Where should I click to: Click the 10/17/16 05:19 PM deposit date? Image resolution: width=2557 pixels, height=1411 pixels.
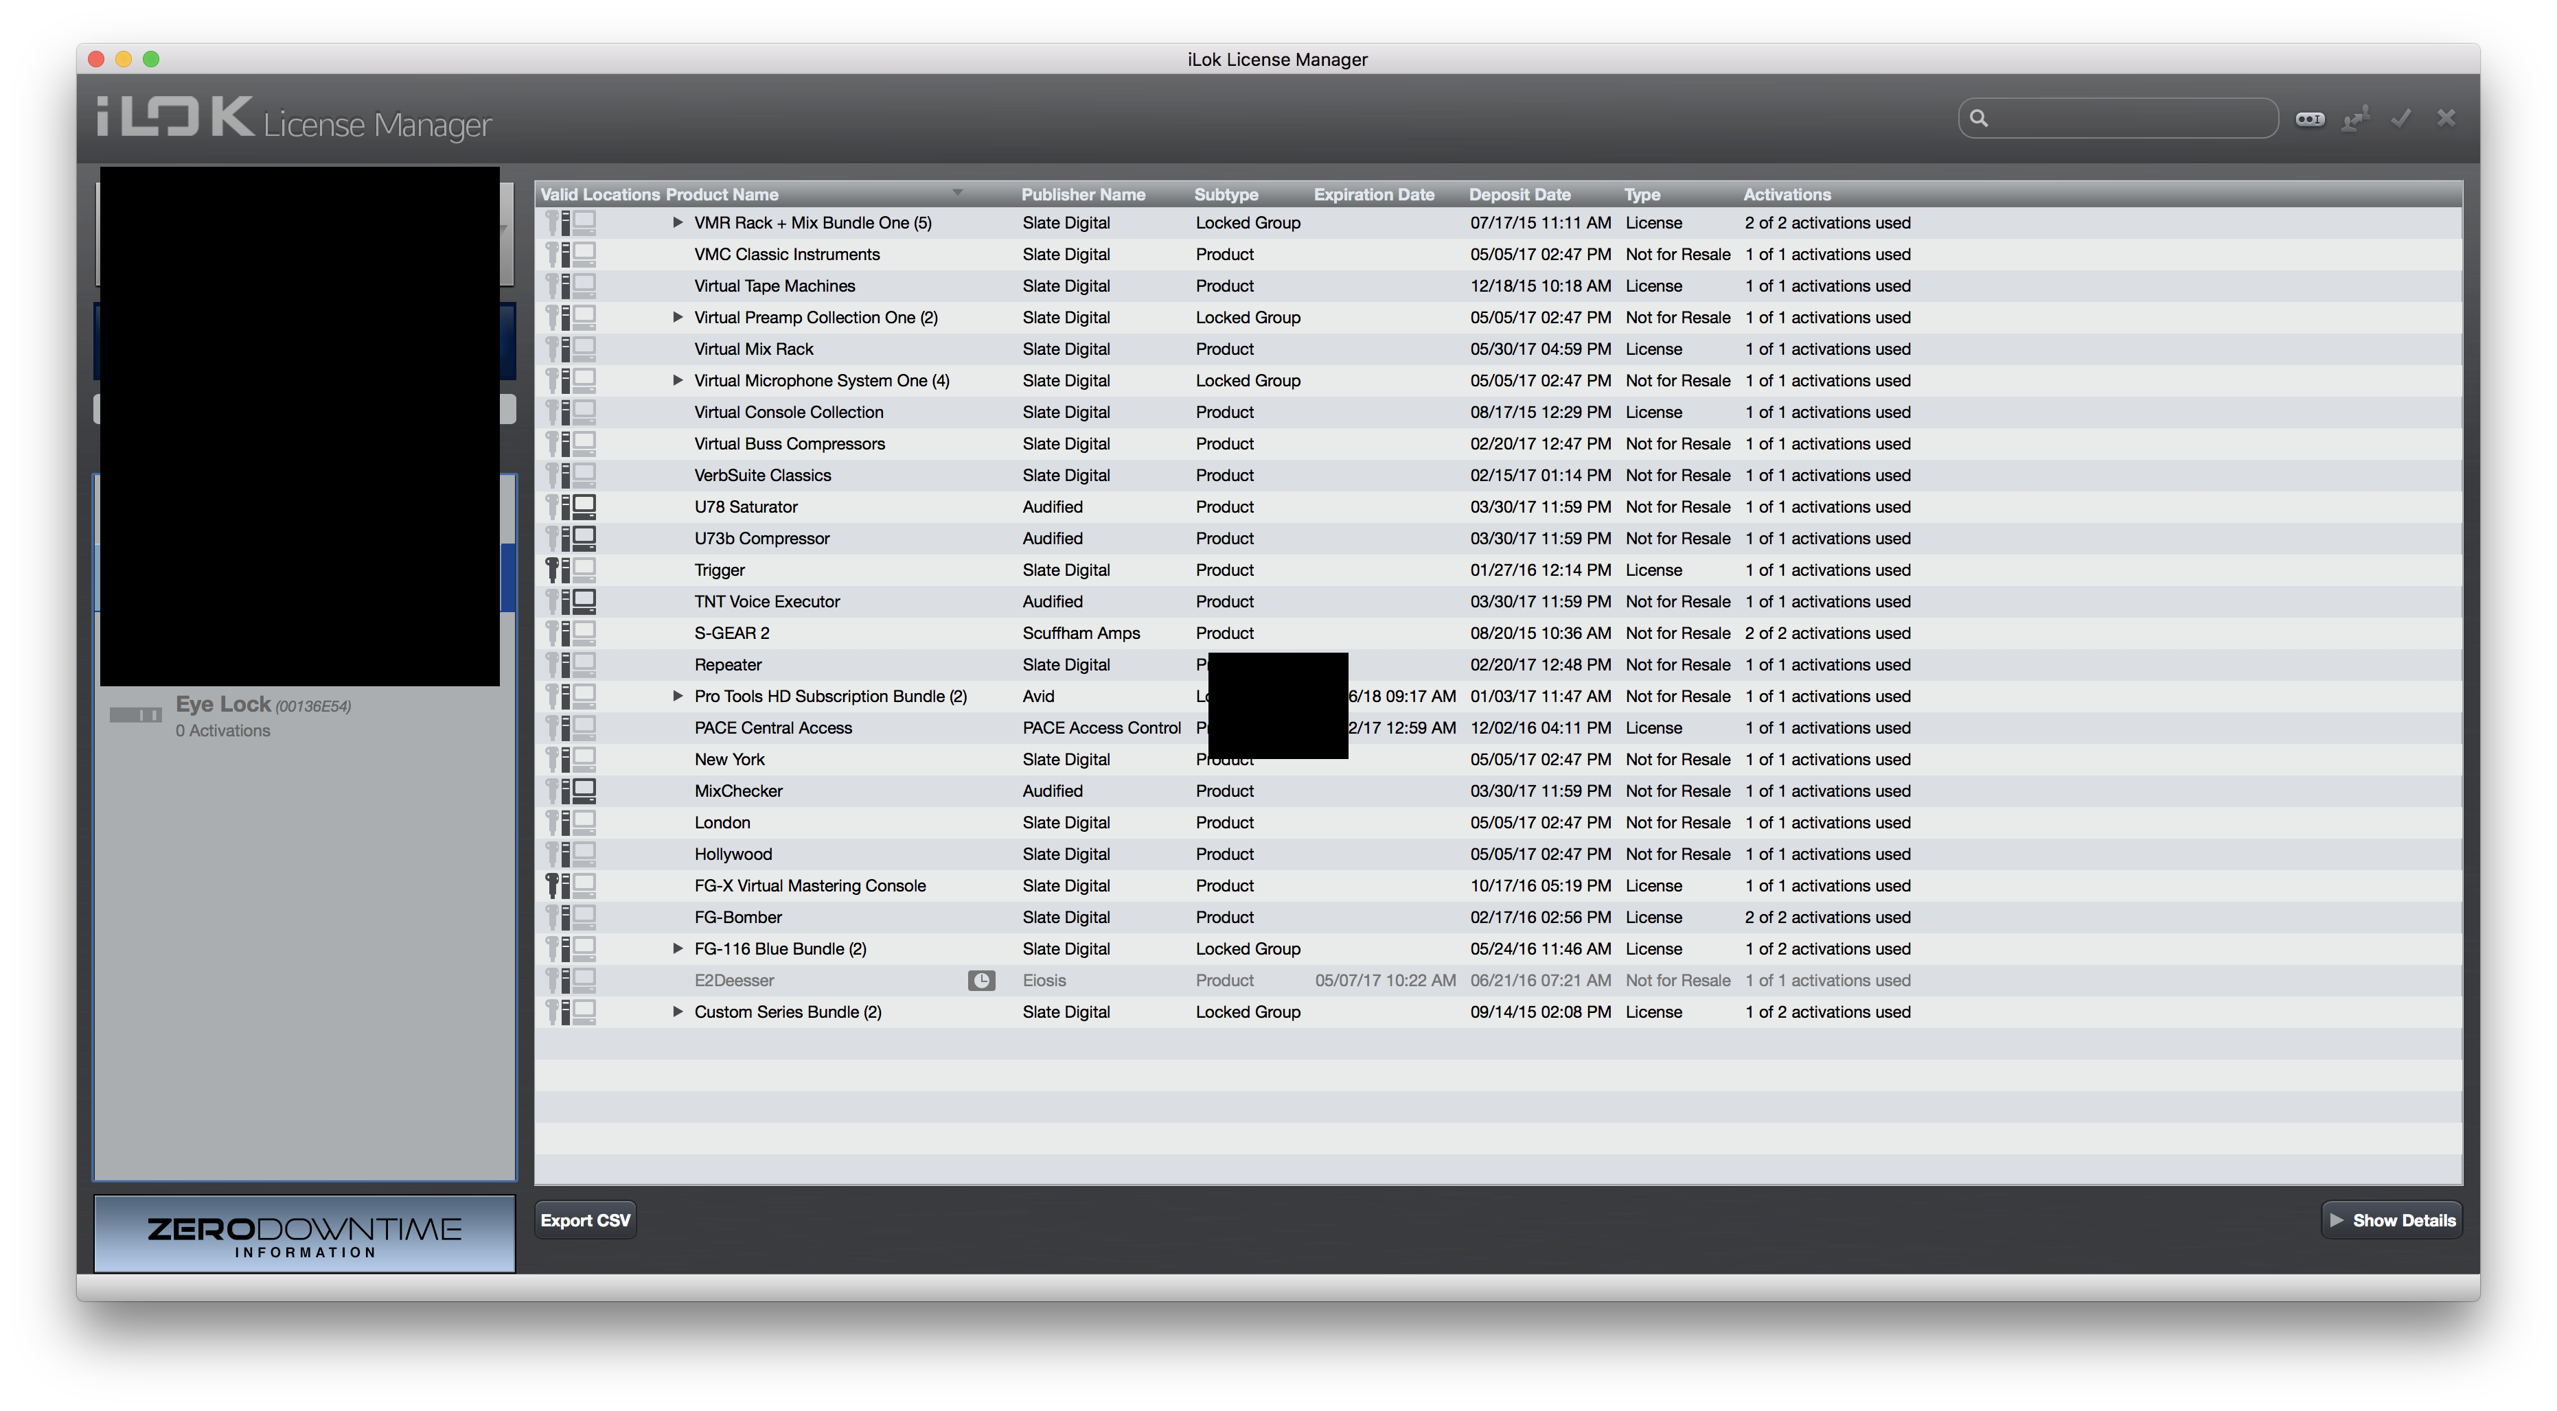(x=1541, y=886)
